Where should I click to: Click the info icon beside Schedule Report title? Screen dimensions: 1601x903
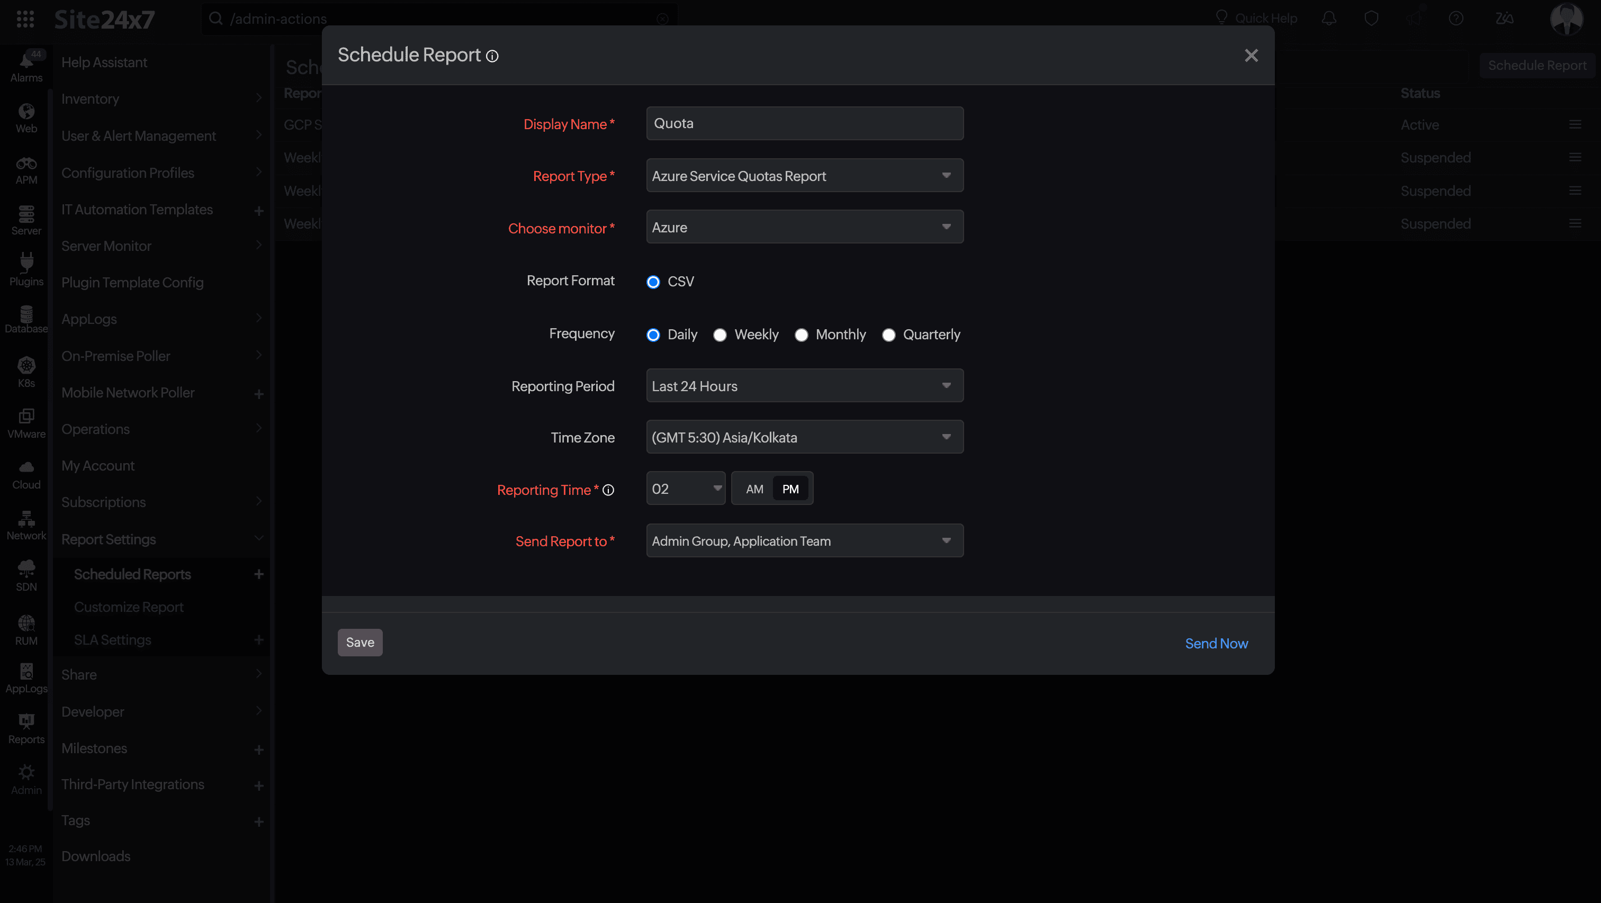click(x=492, y=57)
